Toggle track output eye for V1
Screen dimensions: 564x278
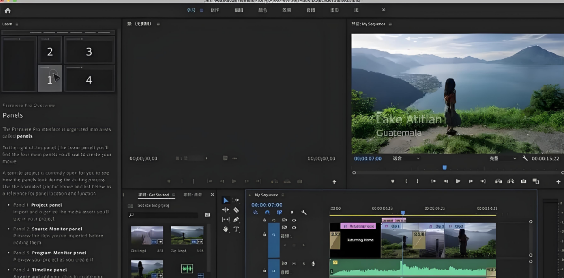(294, 228)
